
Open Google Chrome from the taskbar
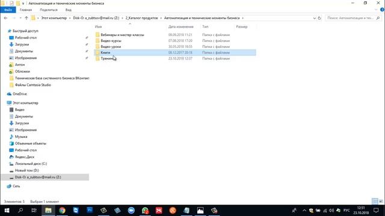click(x=62, y=211)
